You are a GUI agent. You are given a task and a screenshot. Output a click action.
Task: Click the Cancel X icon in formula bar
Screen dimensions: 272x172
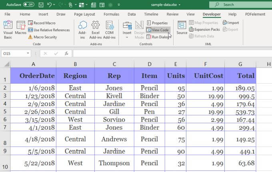point(45,54)
